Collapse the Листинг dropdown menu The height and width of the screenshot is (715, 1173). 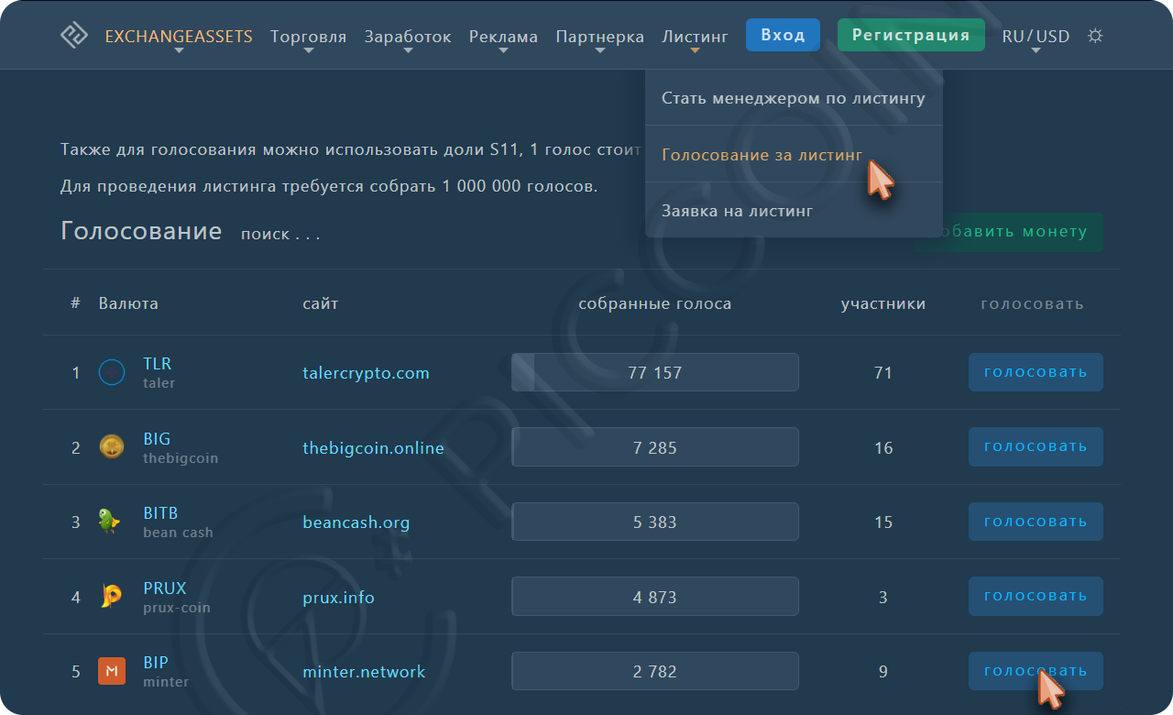point(695,38)
